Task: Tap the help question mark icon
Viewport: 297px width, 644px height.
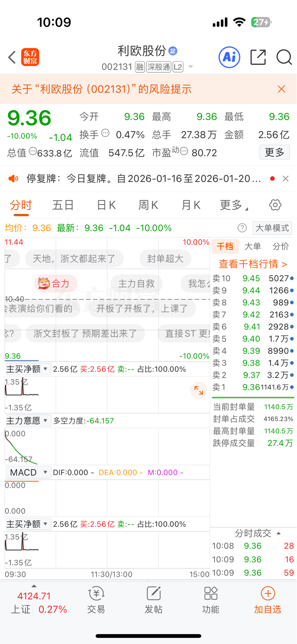Action: pyautogui.click(x=242, y=228)
